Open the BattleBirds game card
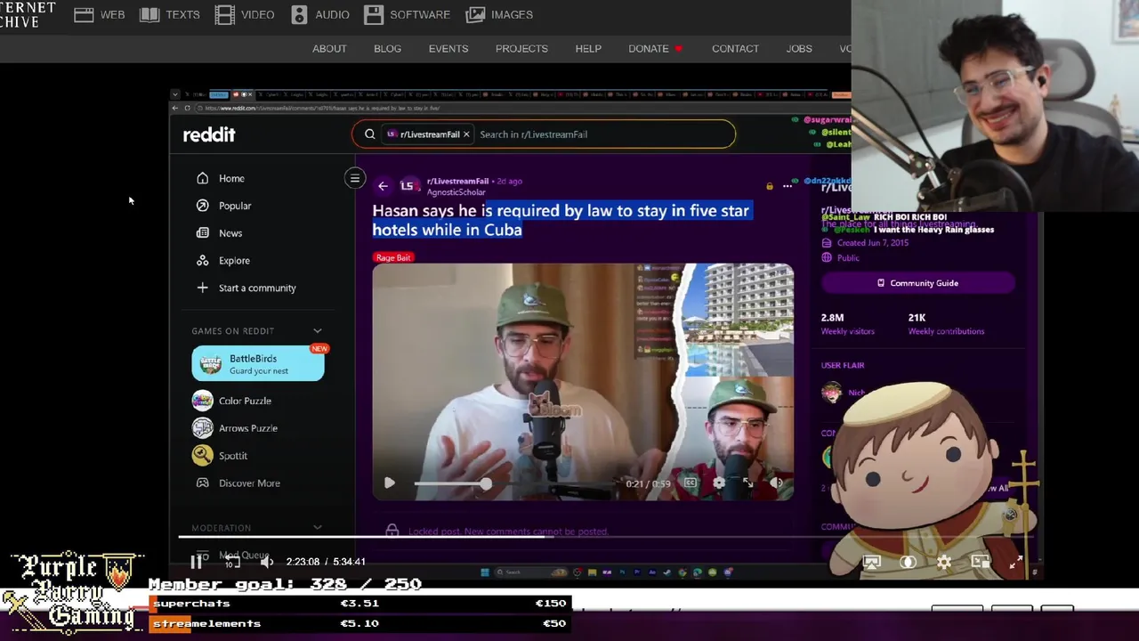 point(258,363)
